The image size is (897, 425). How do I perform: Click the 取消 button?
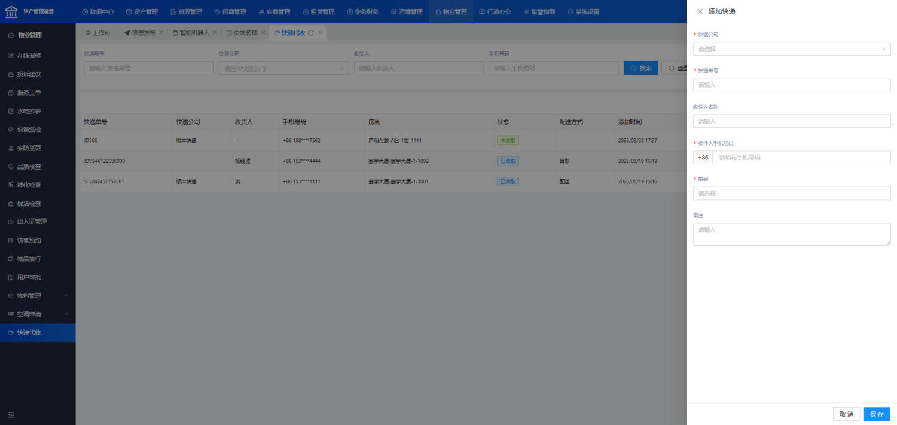[x=846, y=414]
